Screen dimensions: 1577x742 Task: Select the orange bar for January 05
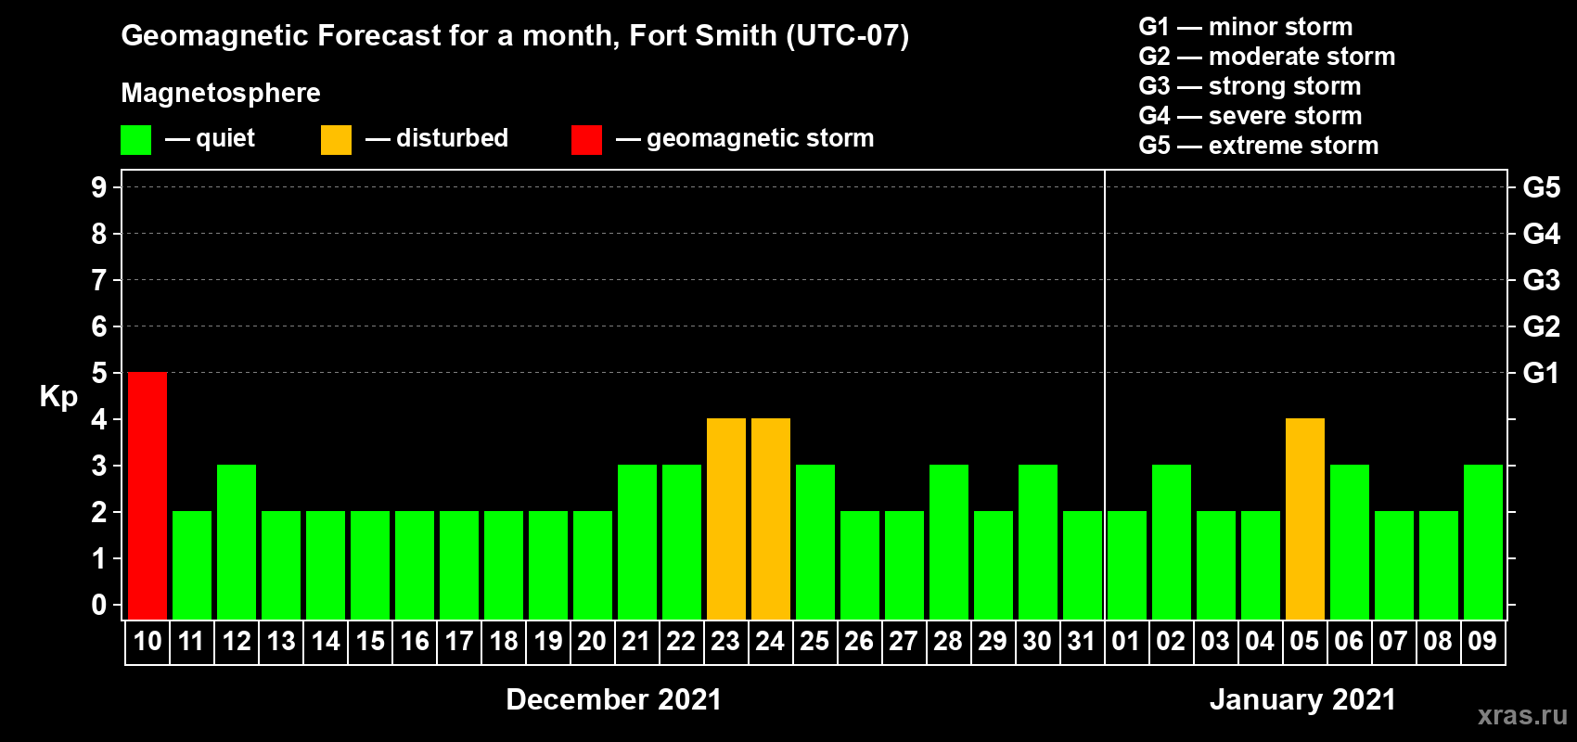pos(1305,518)
